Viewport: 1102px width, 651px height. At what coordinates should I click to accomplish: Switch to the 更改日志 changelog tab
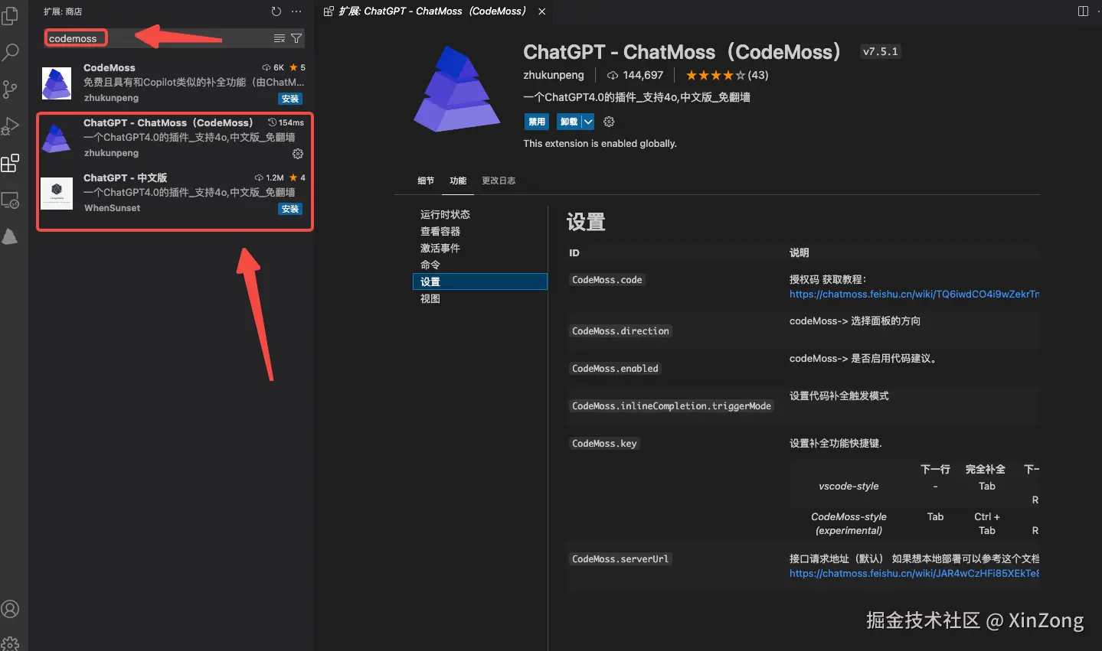click(x=499, y=181)
